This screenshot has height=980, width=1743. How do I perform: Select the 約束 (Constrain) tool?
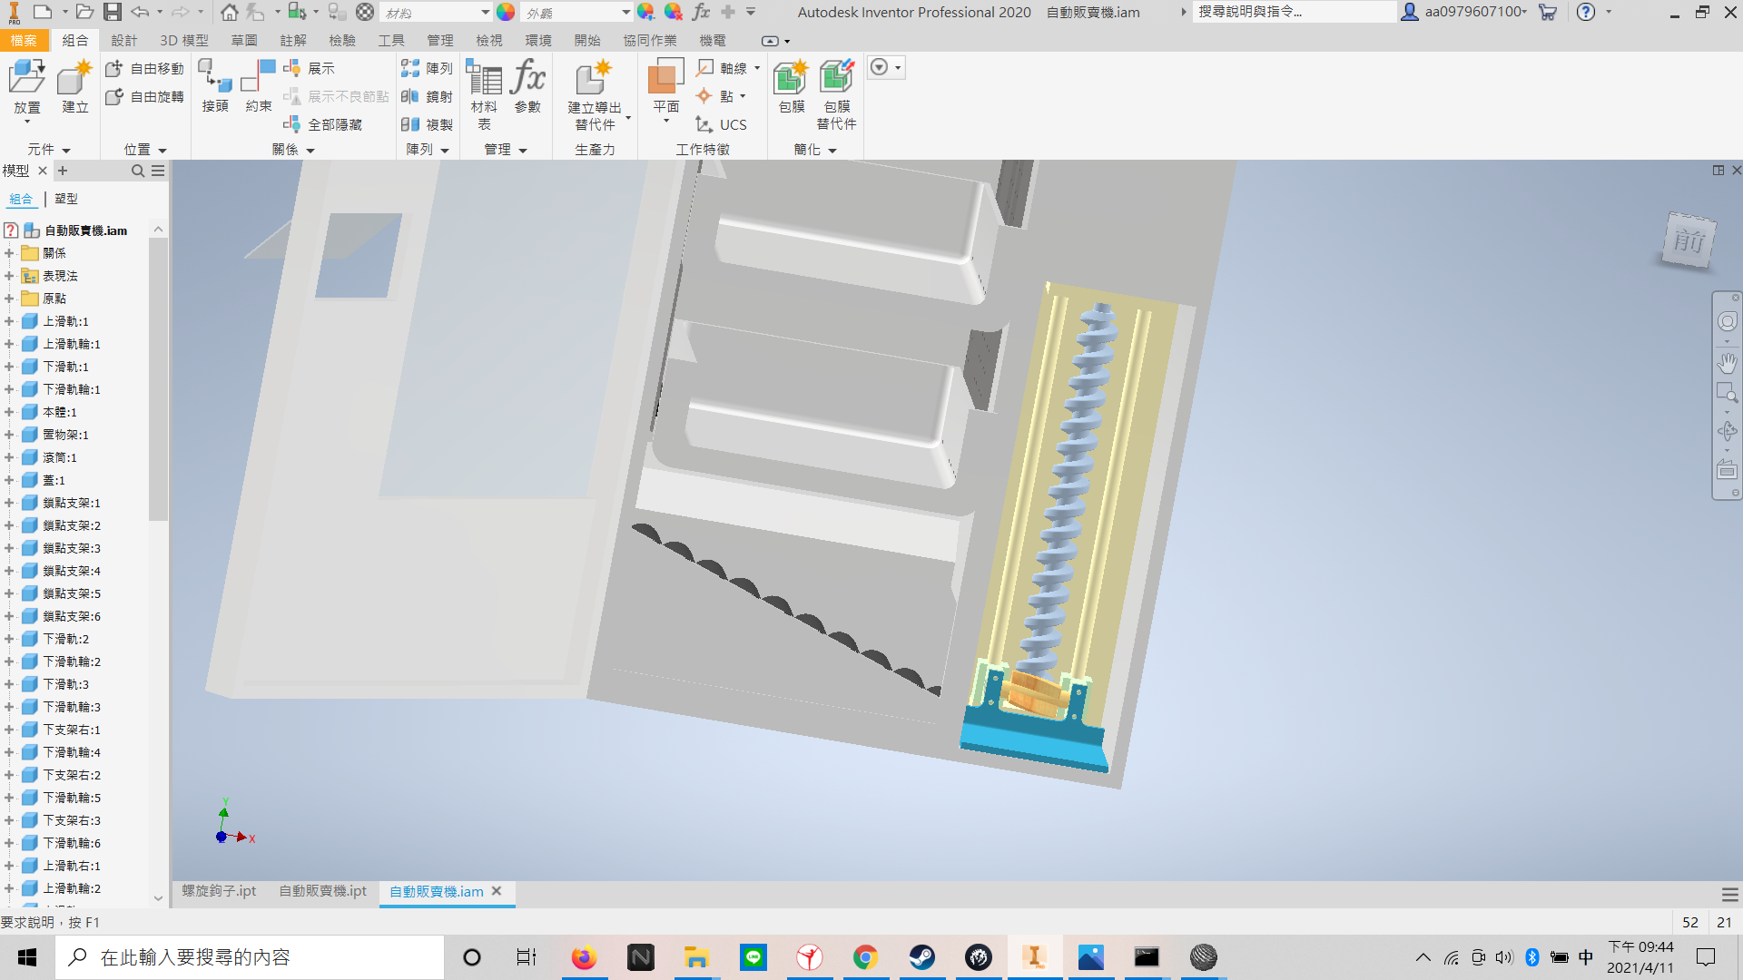coord(259,86)
